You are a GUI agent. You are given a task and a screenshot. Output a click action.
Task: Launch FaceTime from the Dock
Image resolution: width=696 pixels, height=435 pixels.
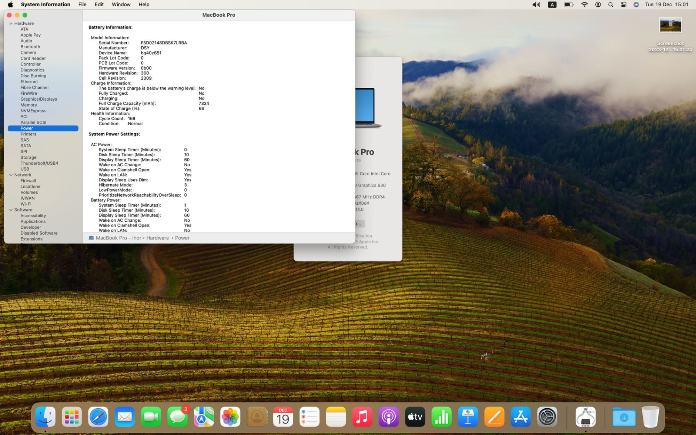[151, 417]
